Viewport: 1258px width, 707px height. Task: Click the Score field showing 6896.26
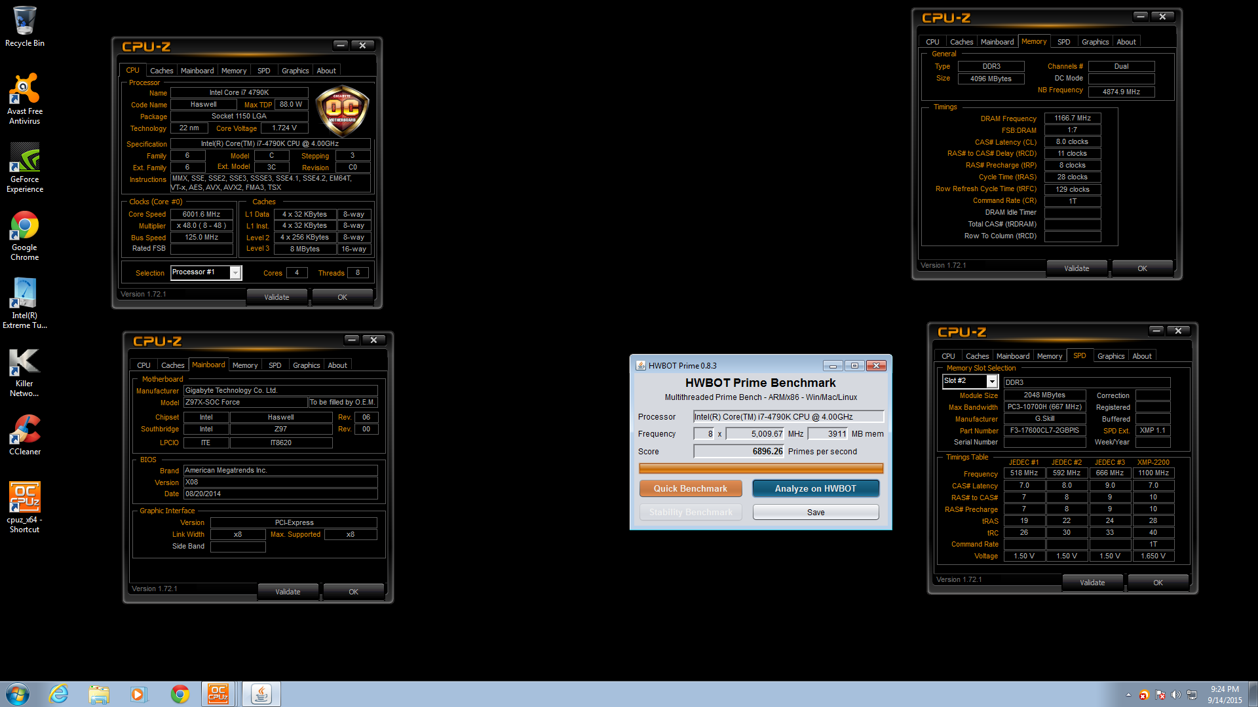[x=739, y=451]
